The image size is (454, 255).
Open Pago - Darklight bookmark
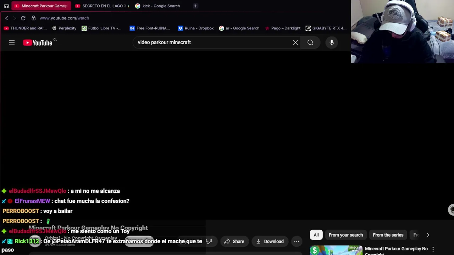[x=282, y=28]
